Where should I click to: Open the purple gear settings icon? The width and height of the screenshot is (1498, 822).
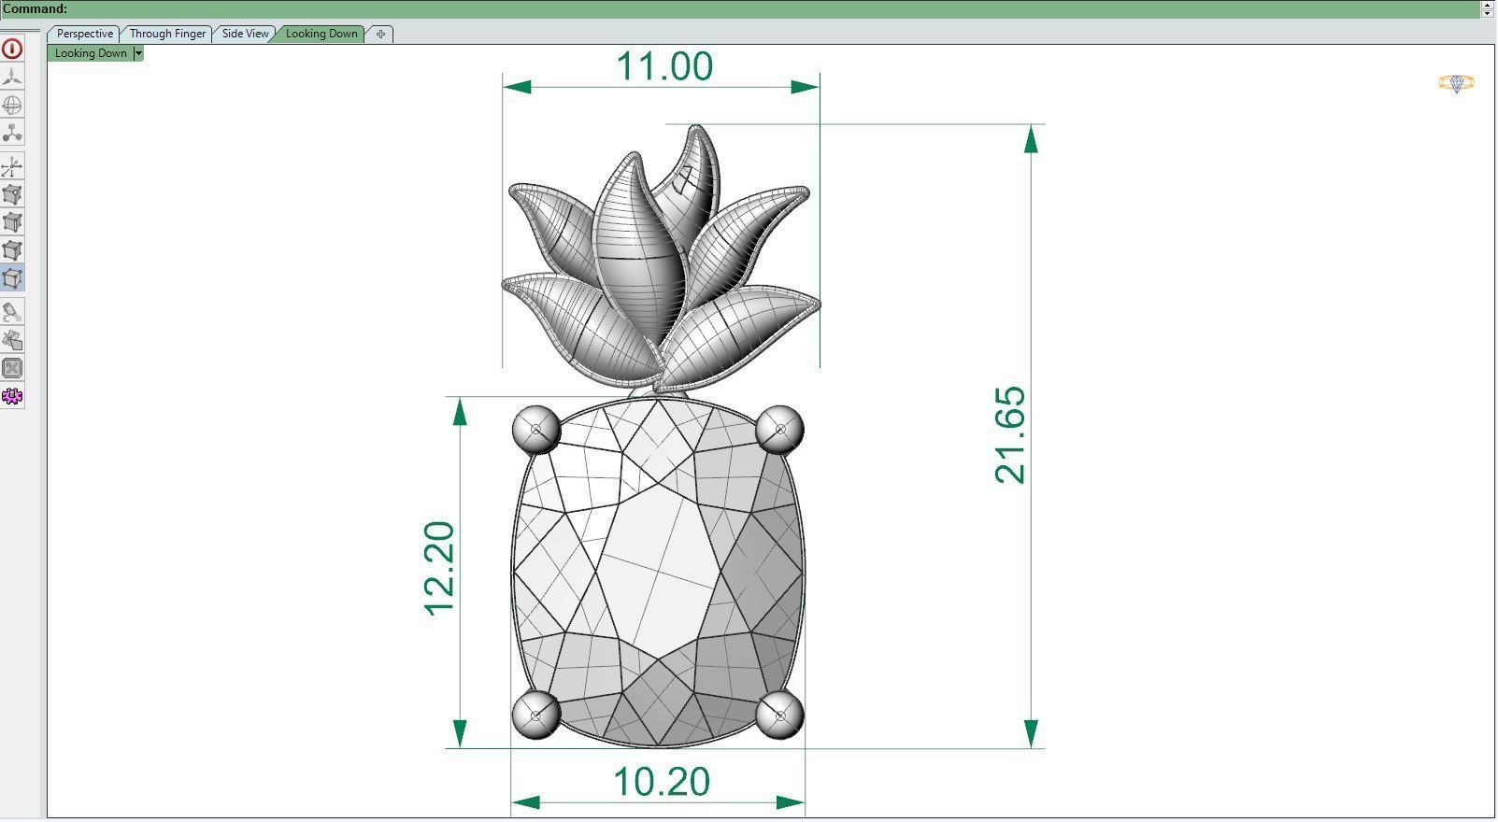pyautogui.click(x=12, y=396)
